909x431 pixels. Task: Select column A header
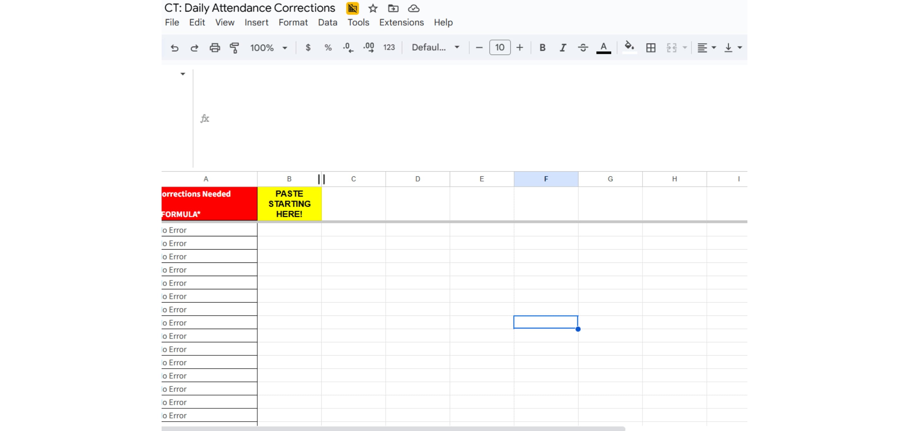[x=209, y=179]
